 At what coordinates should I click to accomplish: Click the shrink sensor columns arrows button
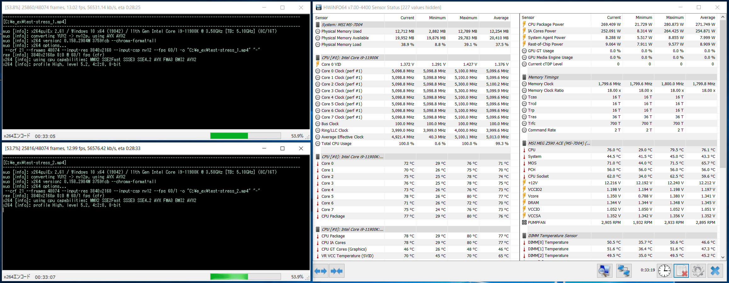[x=337, y=271]
